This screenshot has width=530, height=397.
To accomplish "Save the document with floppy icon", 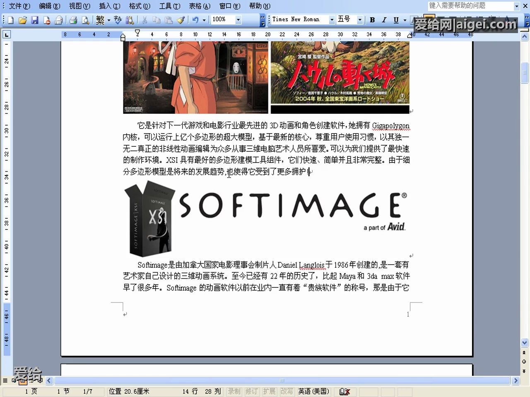I will point(35,20).
